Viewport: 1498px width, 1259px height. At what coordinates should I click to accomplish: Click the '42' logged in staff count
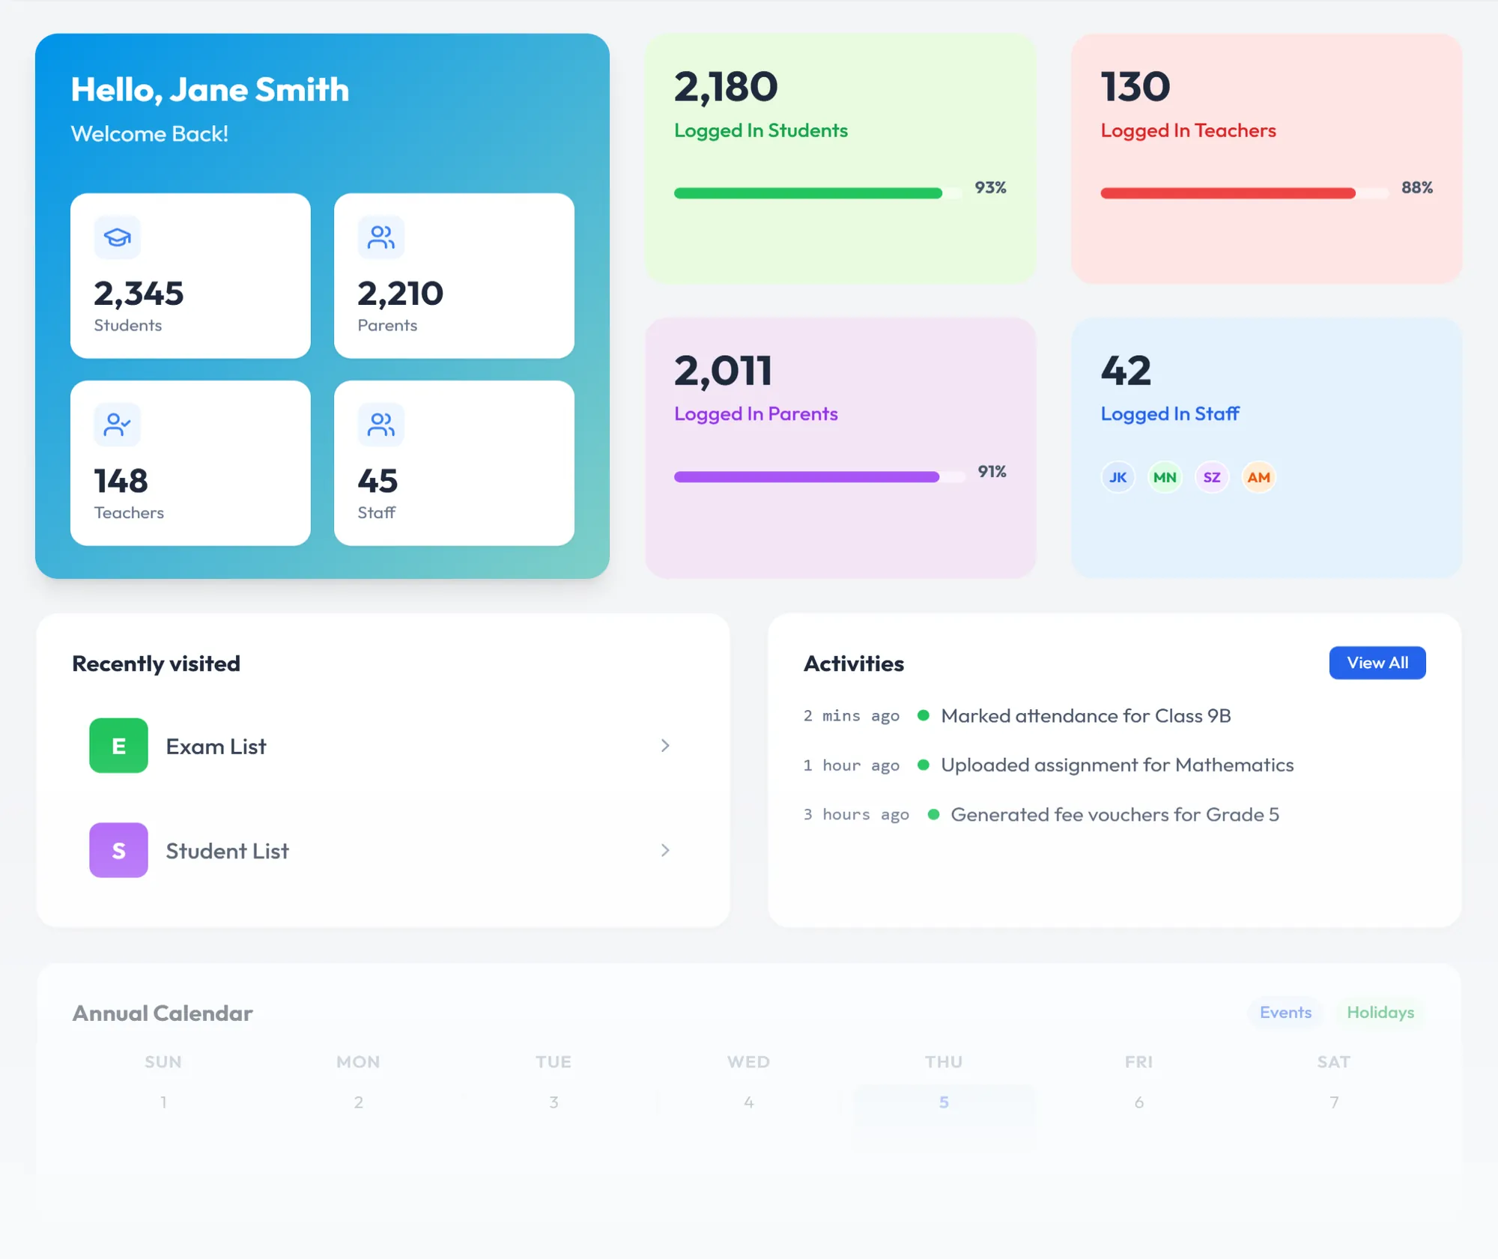pos(1126,371)
